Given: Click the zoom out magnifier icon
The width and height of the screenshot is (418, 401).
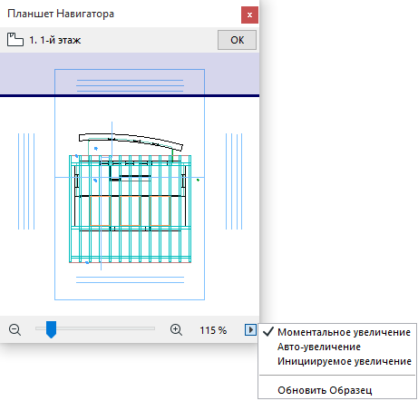Looking at the screenshot, I should click(x=15, y=329).
